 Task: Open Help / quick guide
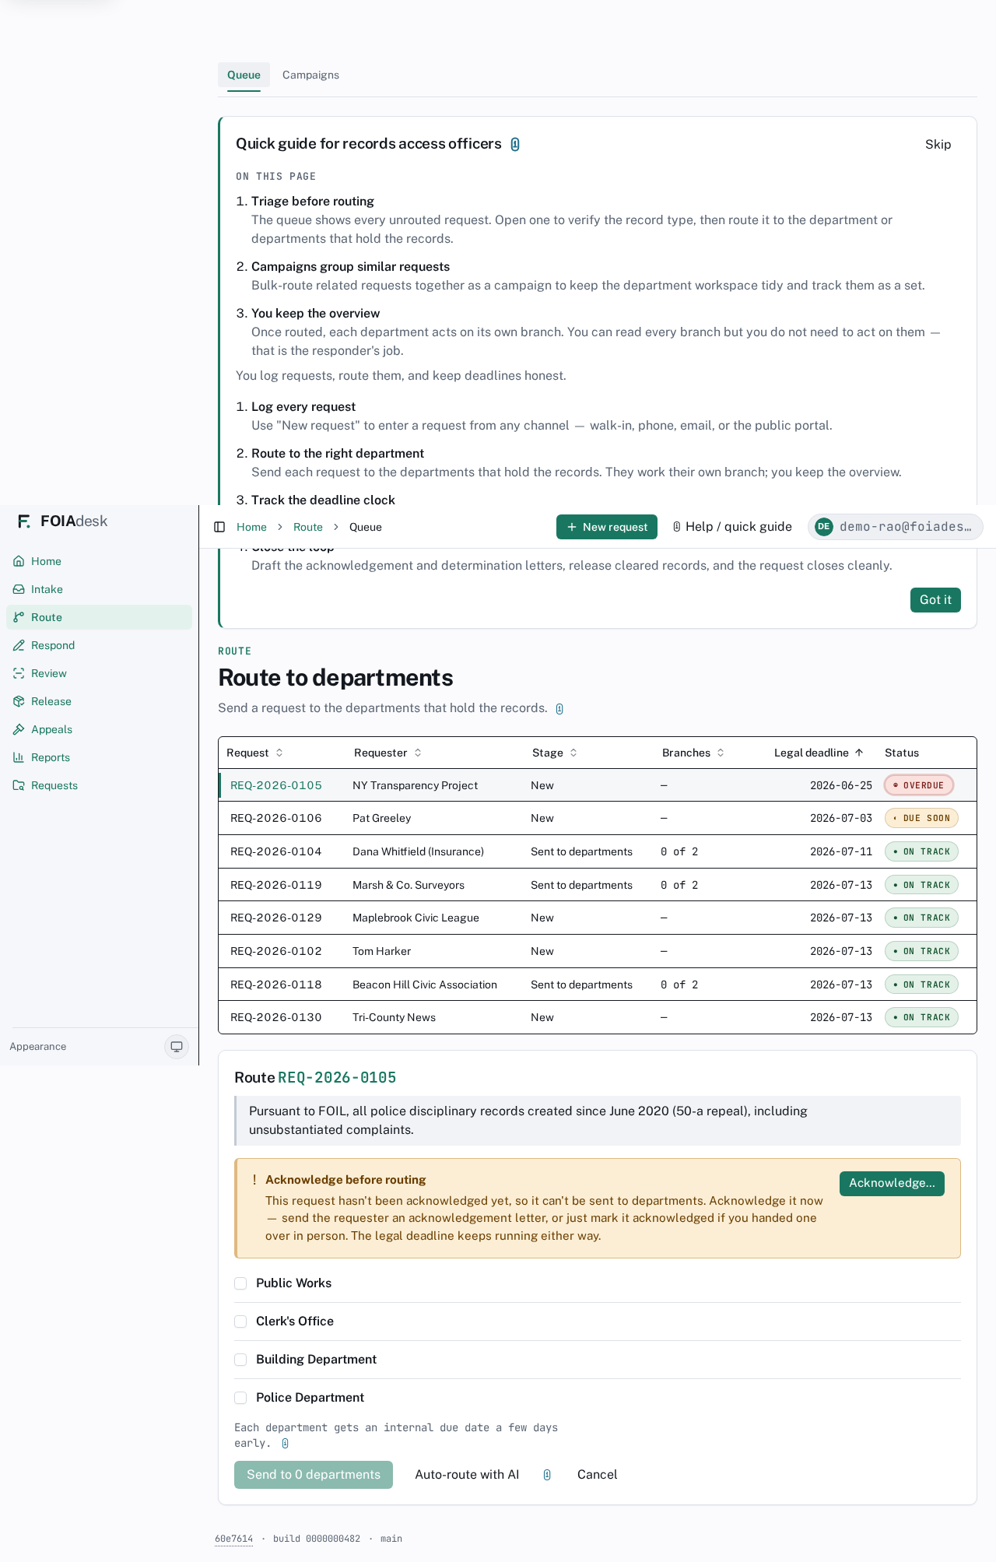(x=732, y=527)
